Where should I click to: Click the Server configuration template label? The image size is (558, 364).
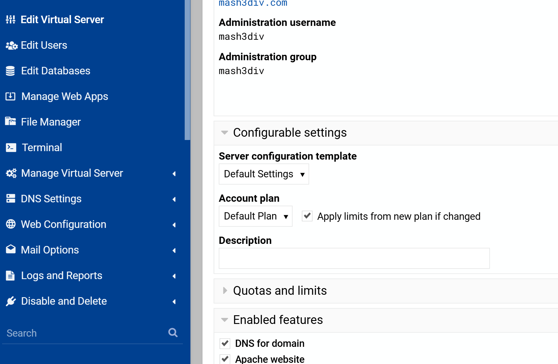[288, 156]
